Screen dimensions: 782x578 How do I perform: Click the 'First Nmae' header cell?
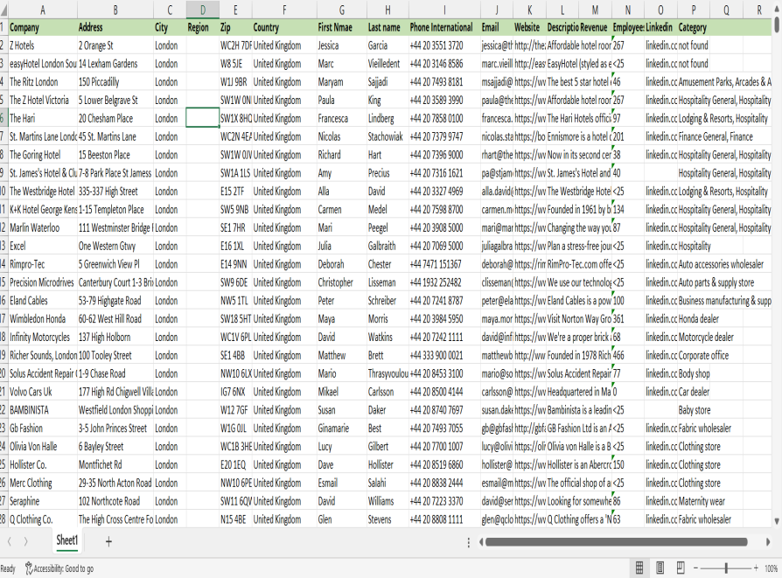point(342,27)
